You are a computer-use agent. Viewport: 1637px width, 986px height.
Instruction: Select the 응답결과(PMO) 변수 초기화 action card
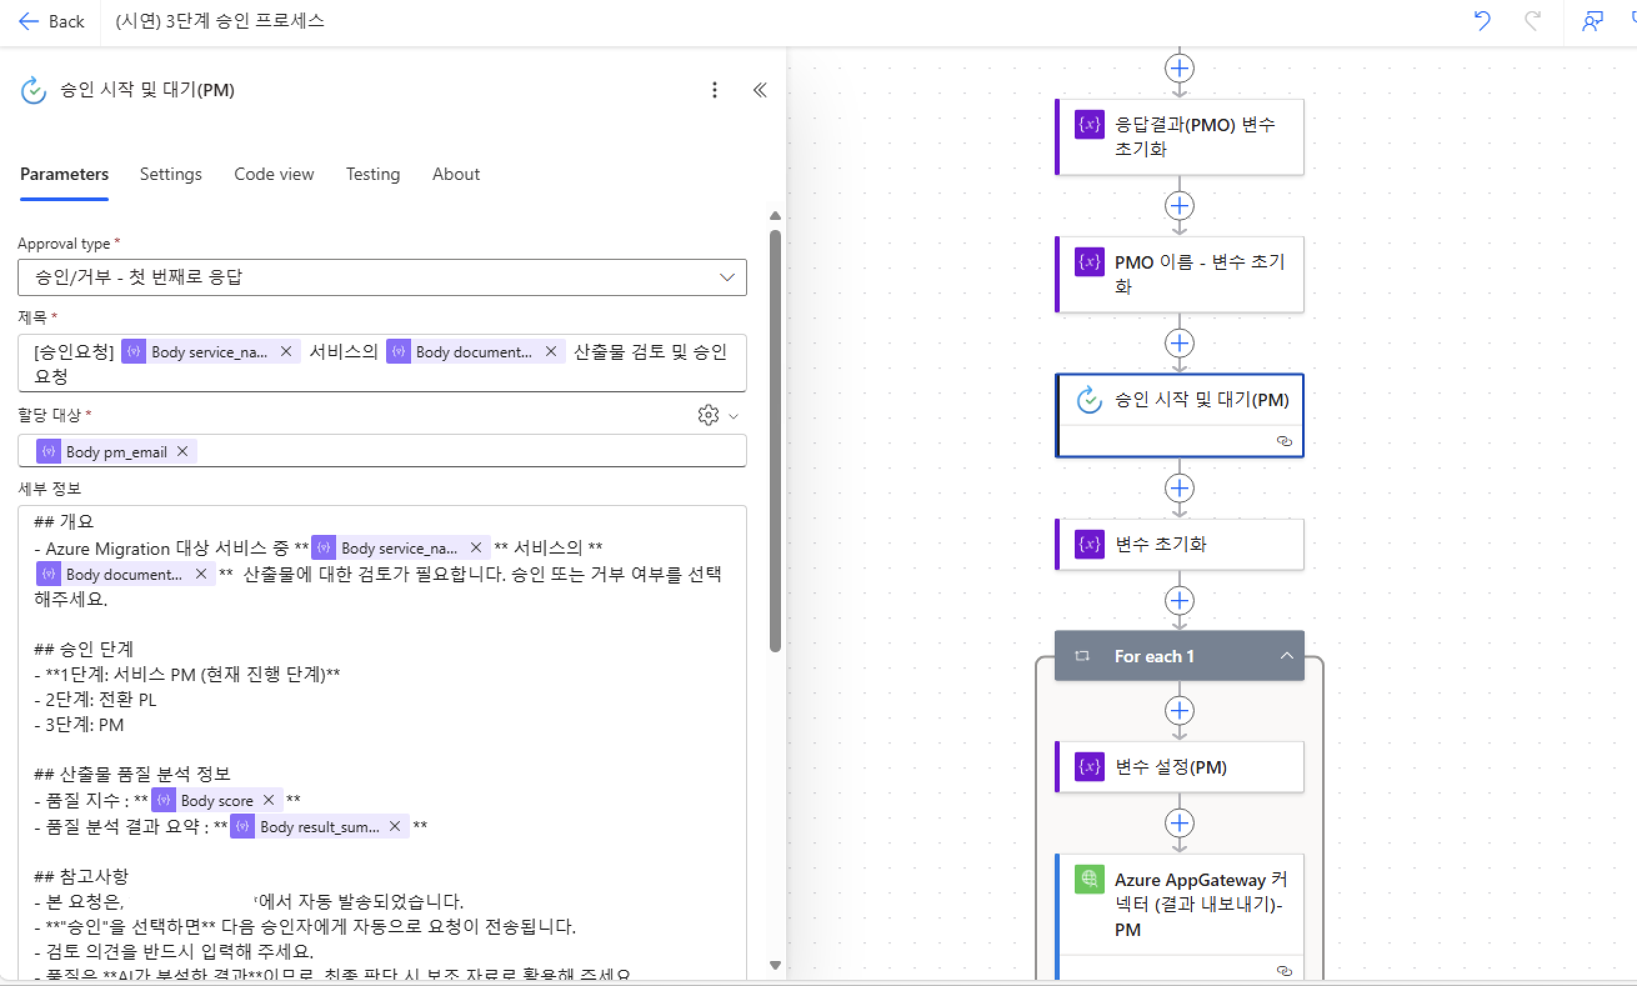click(1179, 137)
